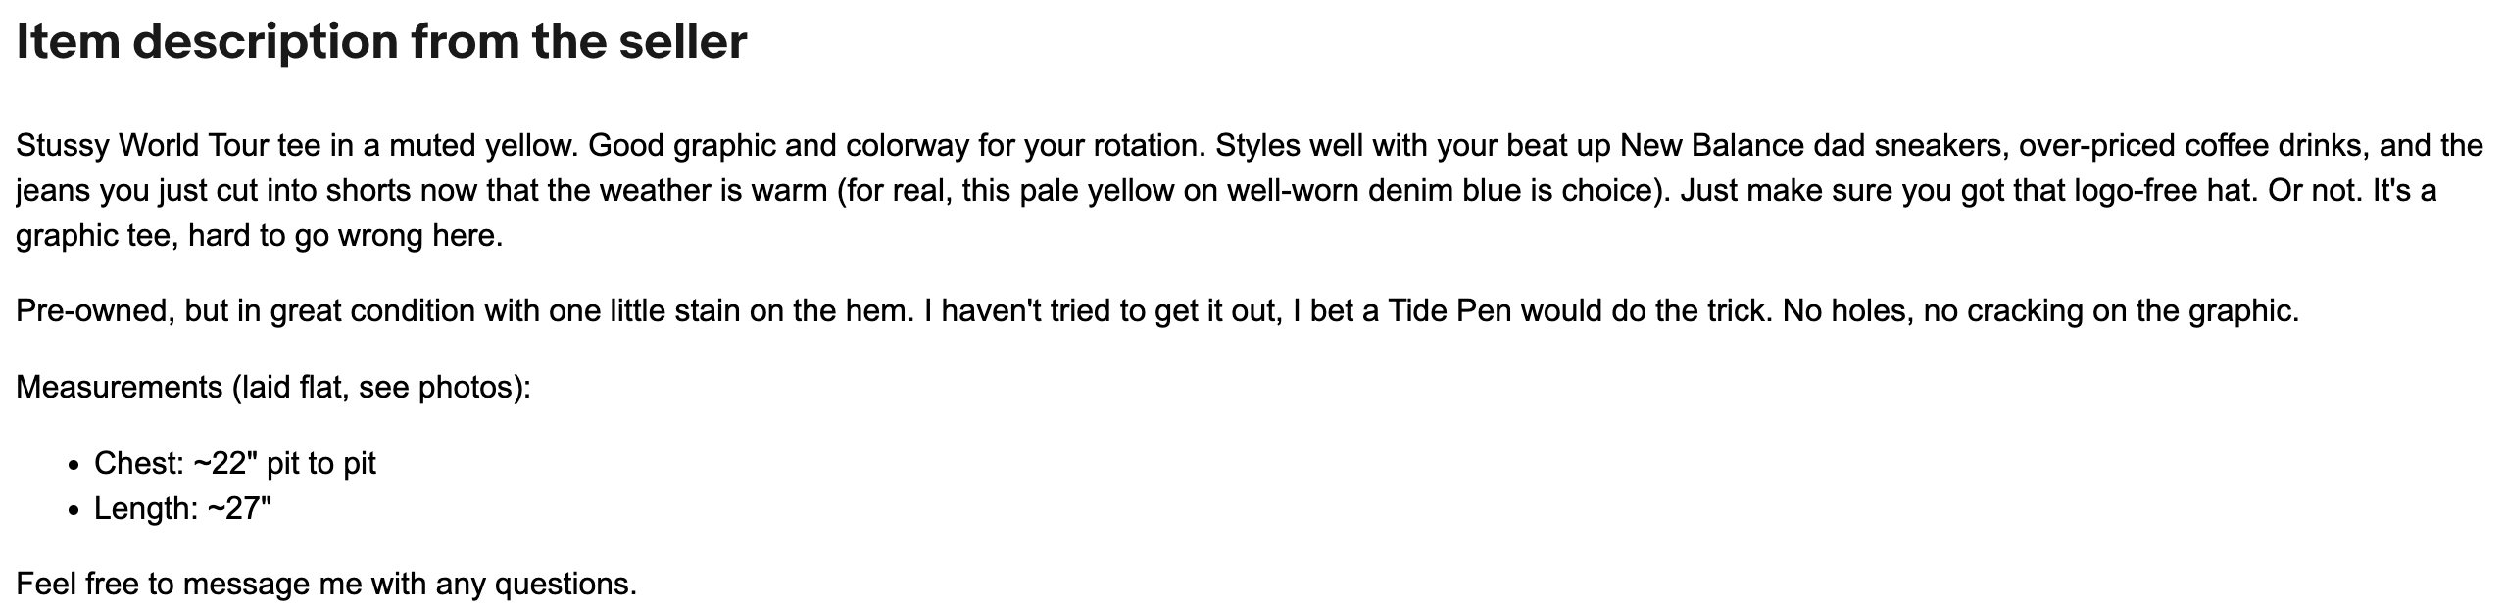The width and height of the screenshot is (2505, 609).
Task: Click "No holes, no cracking on the graphic" sentence
Action: (x=2040, y=311)
